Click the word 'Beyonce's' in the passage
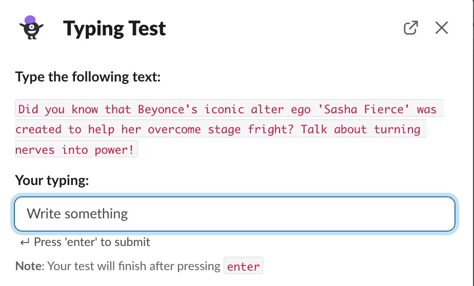 coord(168,109)
